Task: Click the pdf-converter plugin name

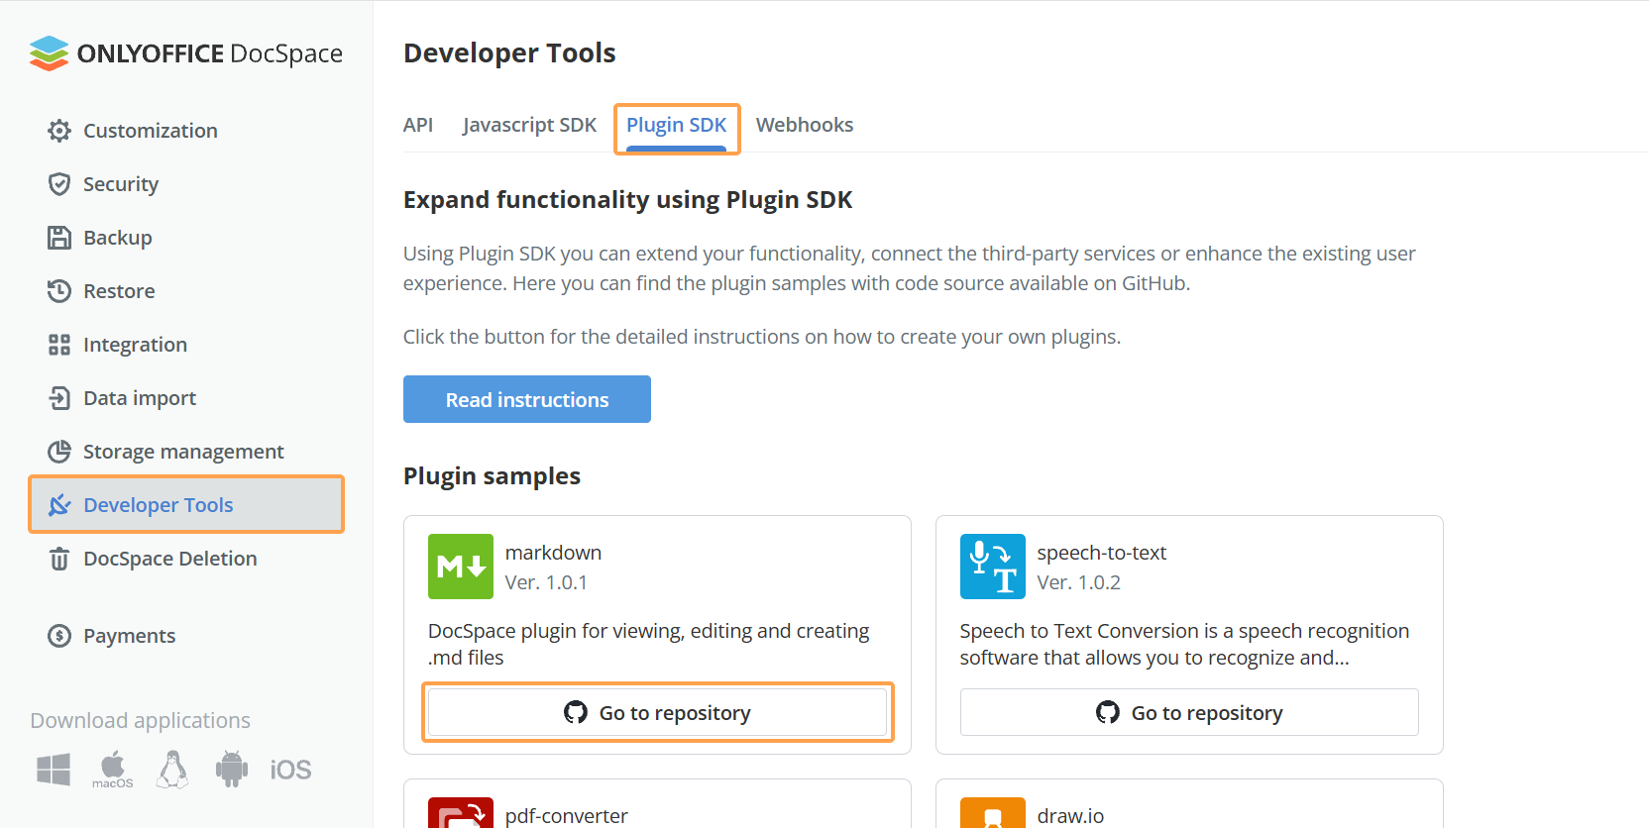Action: coord(567,816)
